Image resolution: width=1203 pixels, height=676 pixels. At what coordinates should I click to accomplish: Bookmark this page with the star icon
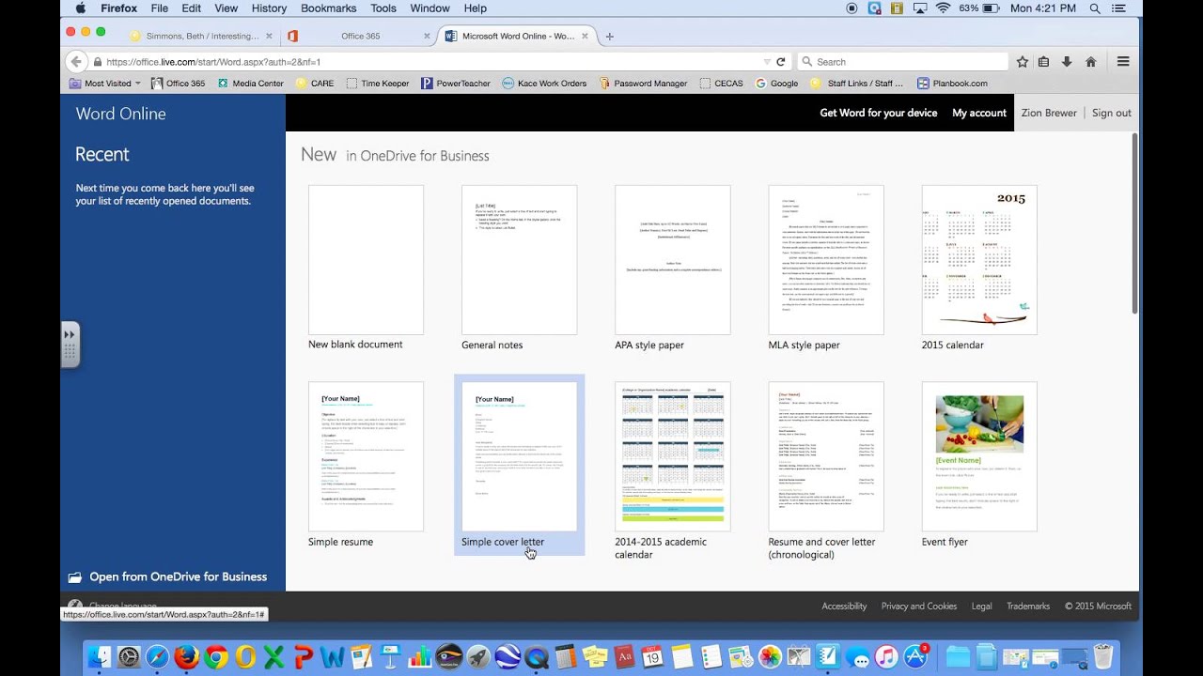coord(1023,62)
